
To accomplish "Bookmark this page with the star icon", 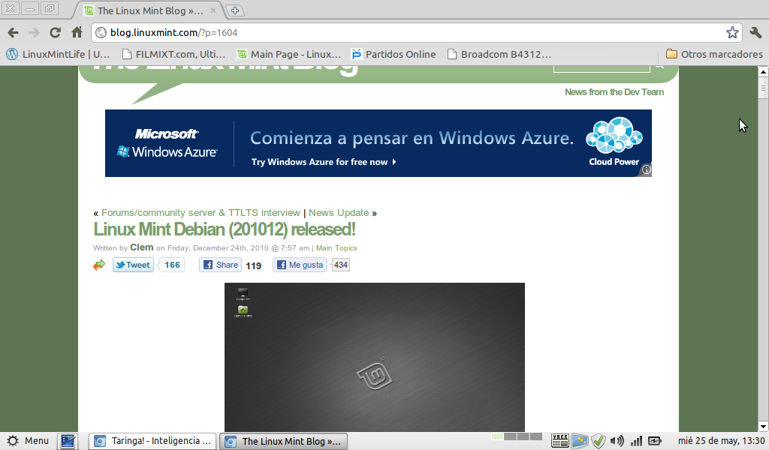I will click(732, 33).
